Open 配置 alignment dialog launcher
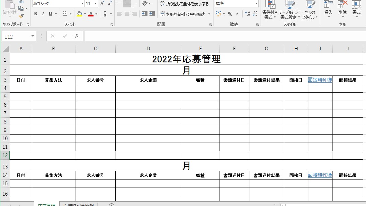This screenshot has width=366, height=206. [210, 24]
